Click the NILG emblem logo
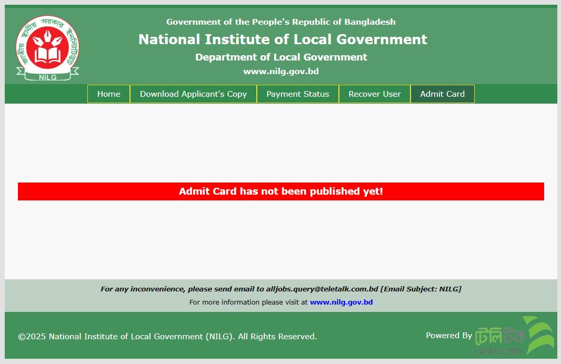561x364 pixels. click(x=47, y=46)
